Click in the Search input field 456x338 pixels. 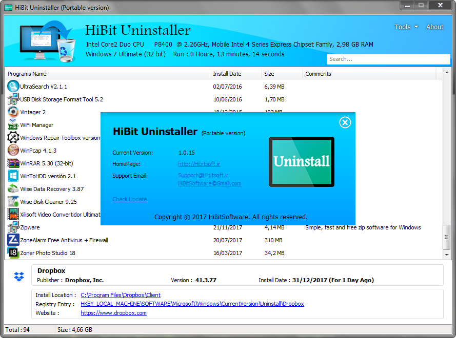pyautogui.click(x=388, y=59)
